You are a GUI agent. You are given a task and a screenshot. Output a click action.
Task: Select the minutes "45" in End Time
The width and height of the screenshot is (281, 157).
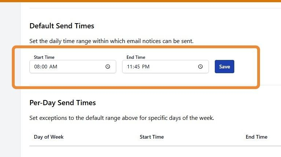tap(137, 67)
